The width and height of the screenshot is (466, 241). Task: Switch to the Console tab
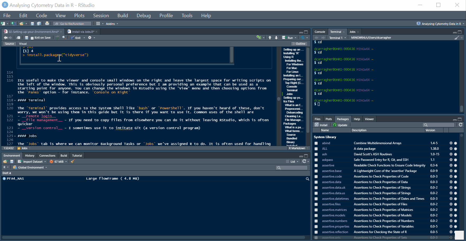[x=320, y=32]
